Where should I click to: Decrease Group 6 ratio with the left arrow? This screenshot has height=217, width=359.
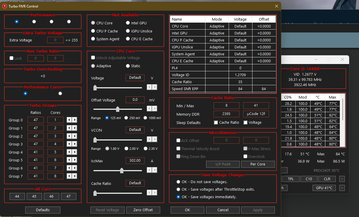[x=69, y=168]
